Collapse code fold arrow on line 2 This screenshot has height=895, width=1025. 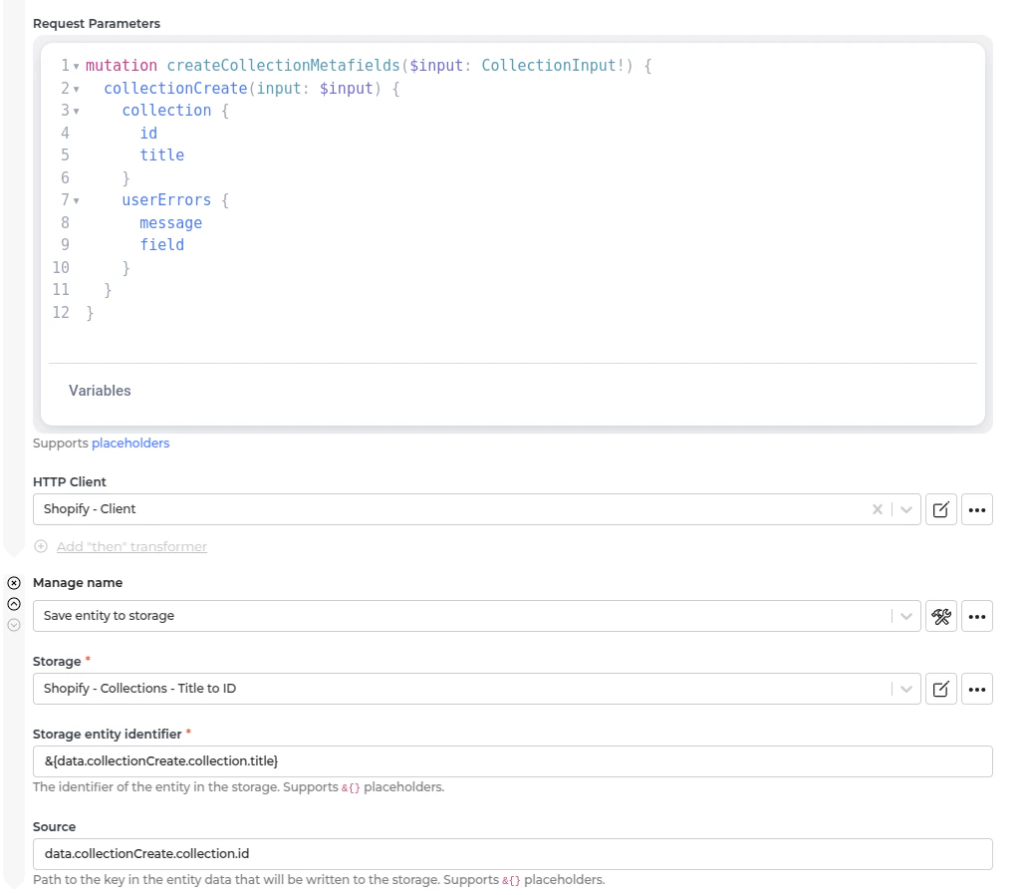coord(76,89)
